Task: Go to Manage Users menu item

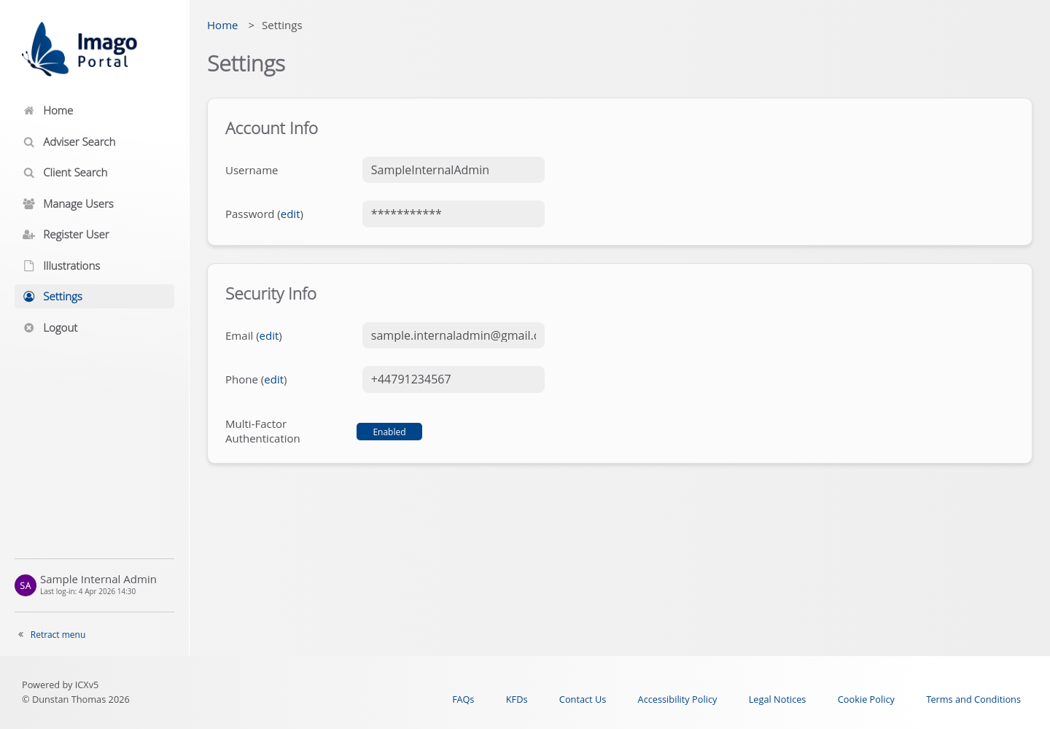Action: [94, 203]
